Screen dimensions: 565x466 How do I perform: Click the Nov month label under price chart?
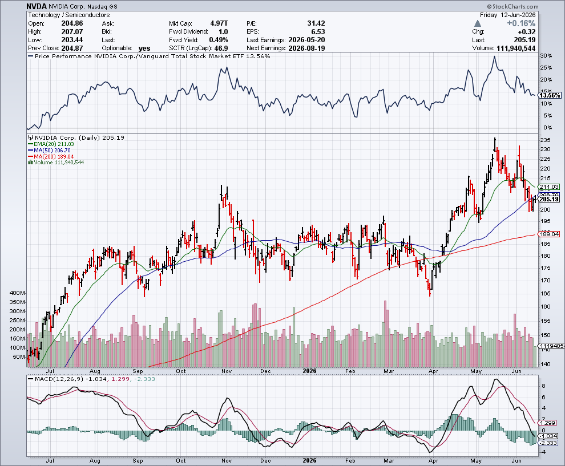[x=227, y=371]
